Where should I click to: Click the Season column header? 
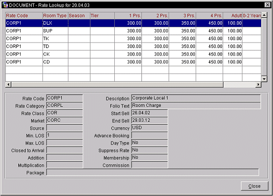79,16
